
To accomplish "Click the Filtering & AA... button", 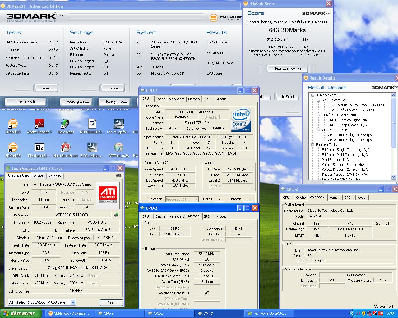I will point(115,102).
